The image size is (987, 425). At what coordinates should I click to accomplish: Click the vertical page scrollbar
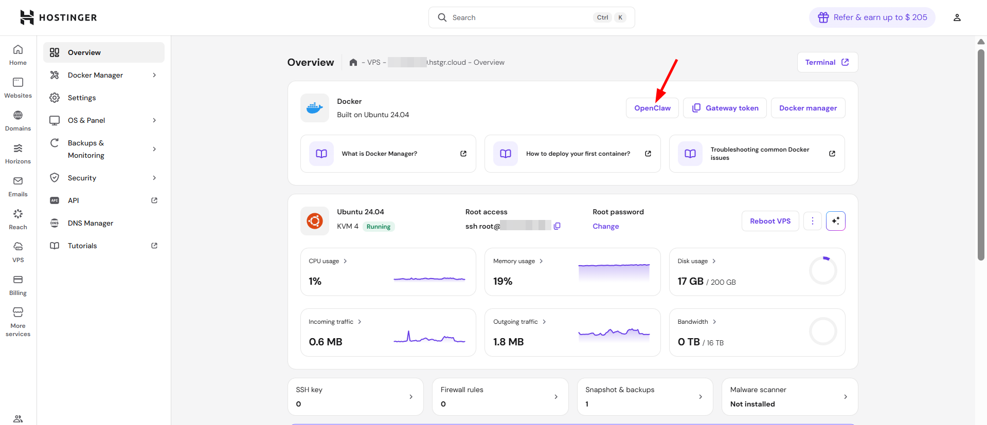[x=981, y=154]
